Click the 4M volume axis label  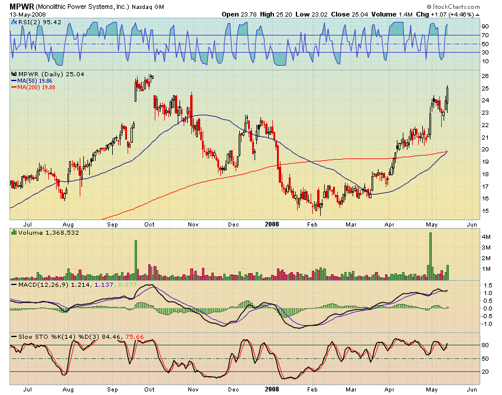[486, 237]
